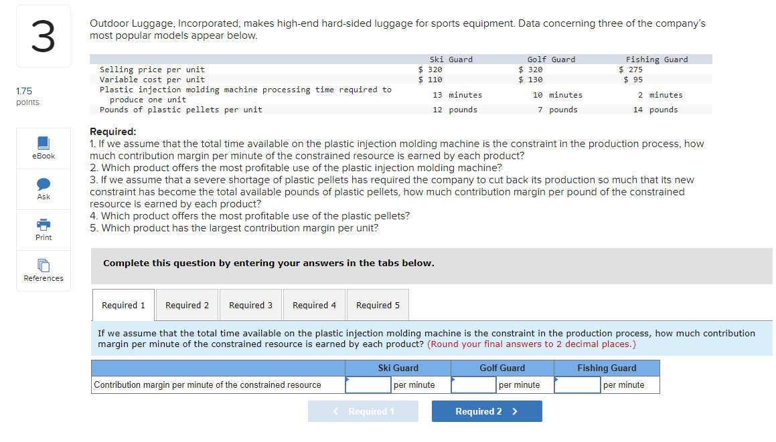Image resolution: width=776 pixels, height=442 pixels.
Task: Click the Ask speech bubble icon
Action: click(x=44, y=184)
